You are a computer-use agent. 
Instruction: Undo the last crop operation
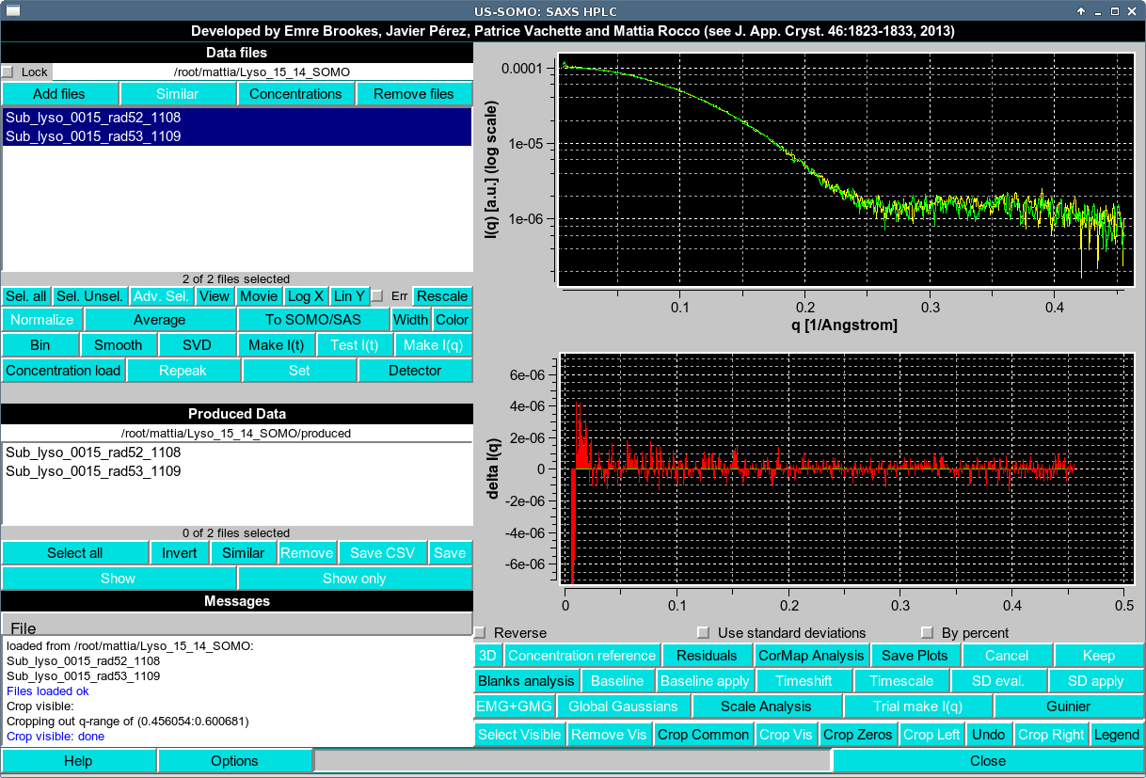(x=989, y=734)
